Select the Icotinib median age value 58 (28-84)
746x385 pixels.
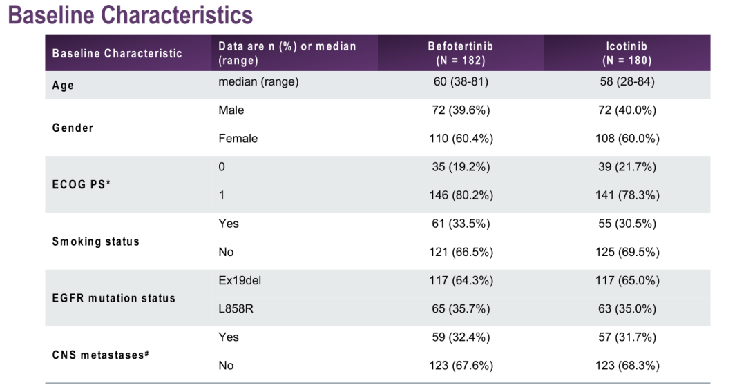627,82
